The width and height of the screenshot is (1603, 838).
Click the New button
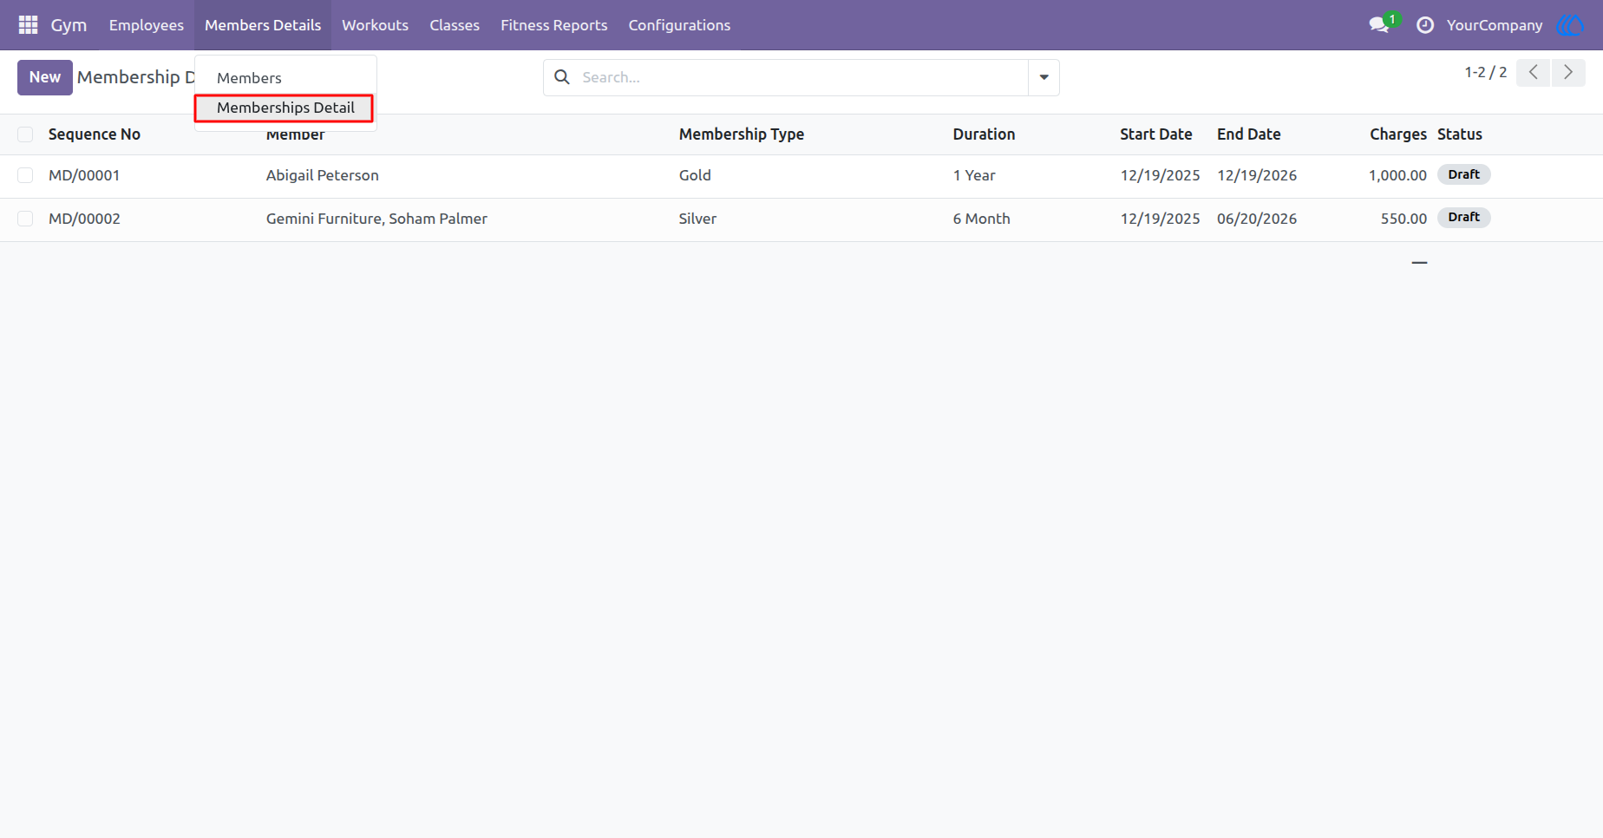(x=45, y=77)
